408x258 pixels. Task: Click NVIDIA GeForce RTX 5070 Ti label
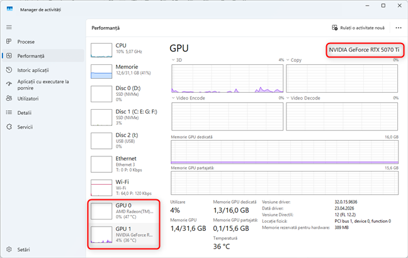point(364,50)
